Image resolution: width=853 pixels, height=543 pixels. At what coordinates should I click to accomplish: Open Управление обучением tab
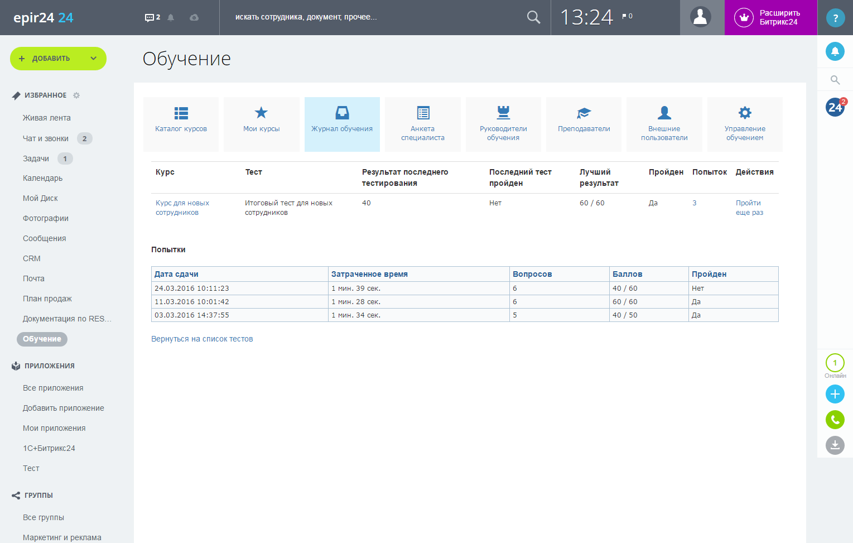[745, 124]
